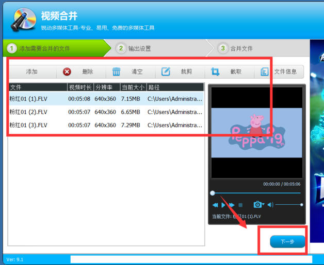
Task: Click the rewind button in player
Action: [x=215, y=205]
